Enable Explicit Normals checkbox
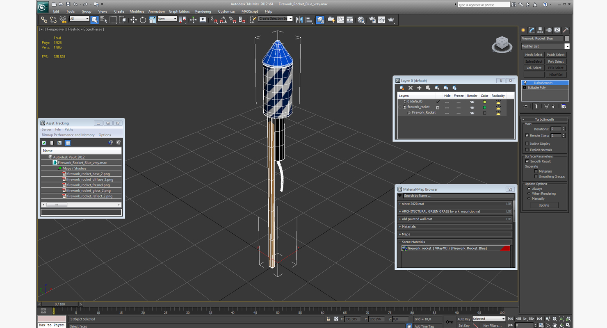This screenshot has width=607, height=328. (527, 150)
